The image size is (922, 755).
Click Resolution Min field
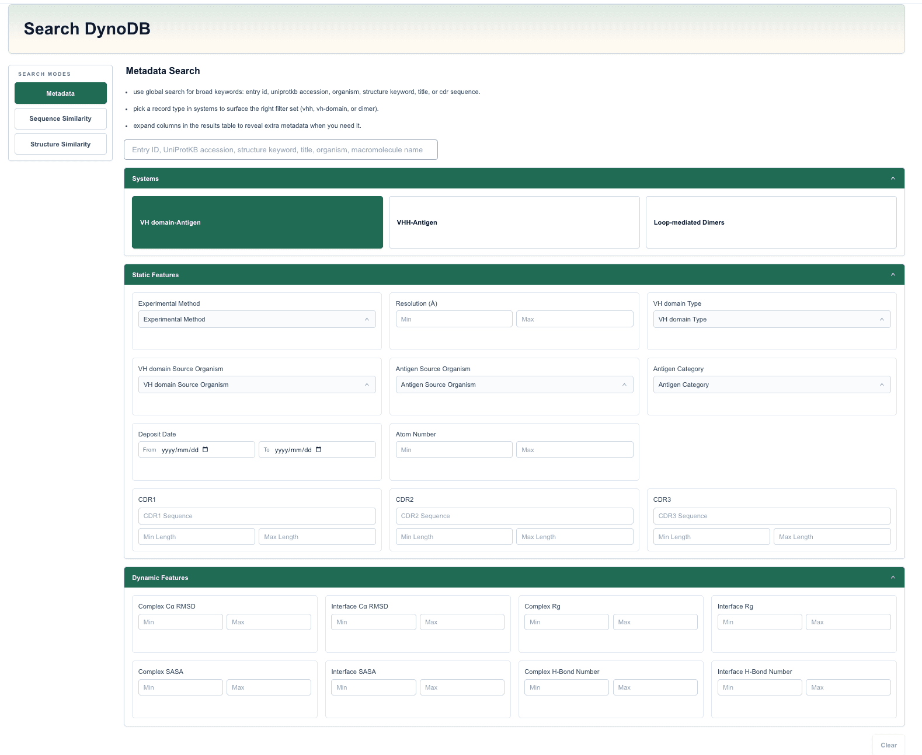point(454,319)
